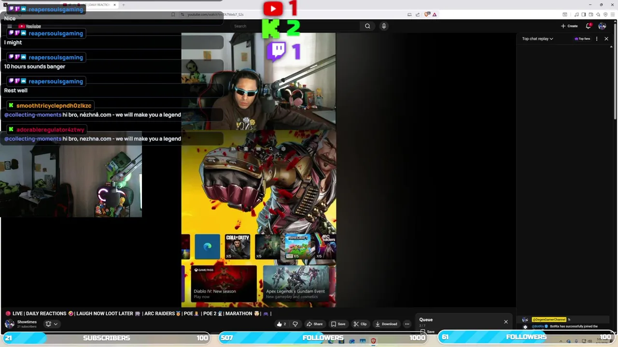Close the Queue panel
Image resolution: width=618 pixels, height=347 pixels.
click(506, 321)
